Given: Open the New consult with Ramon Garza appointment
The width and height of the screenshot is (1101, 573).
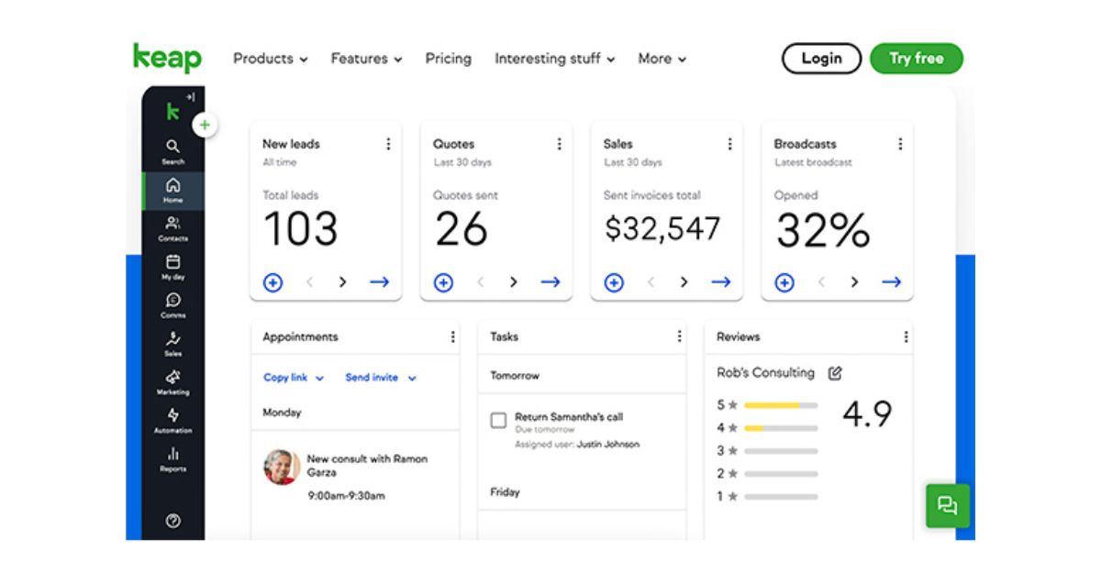Looking at the screenshot, I should pos(367,466).
